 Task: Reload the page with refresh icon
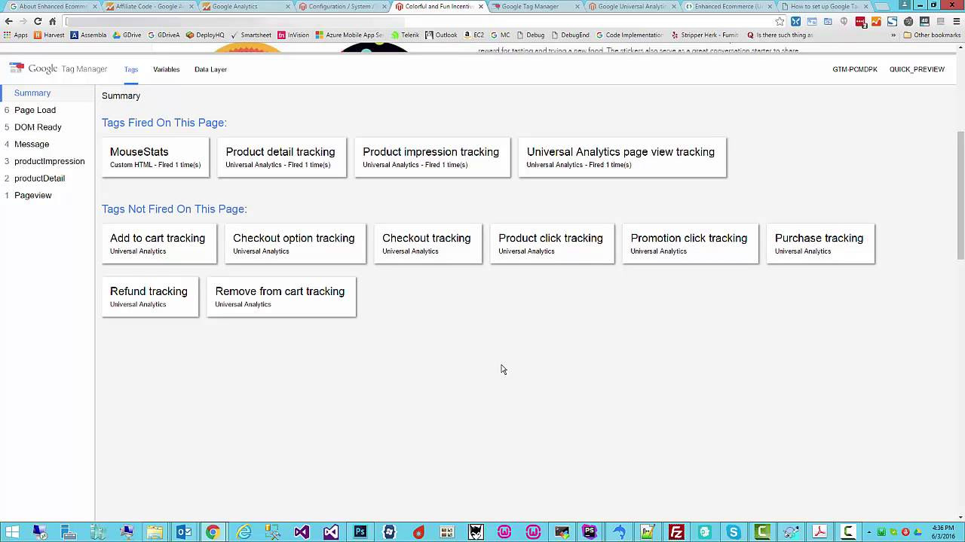38,21
